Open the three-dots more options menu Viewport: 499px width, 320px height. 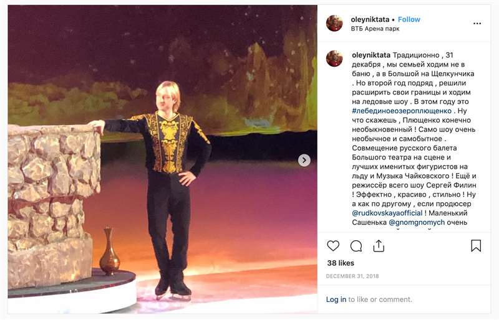[477, 24]
